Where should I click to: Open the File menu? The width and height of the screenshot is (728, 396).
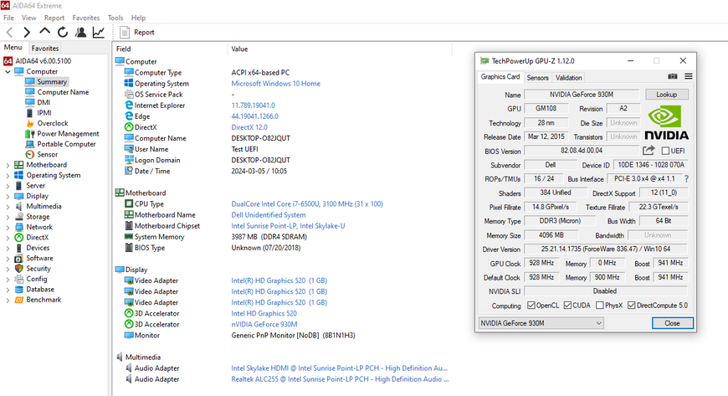[9, 18]
